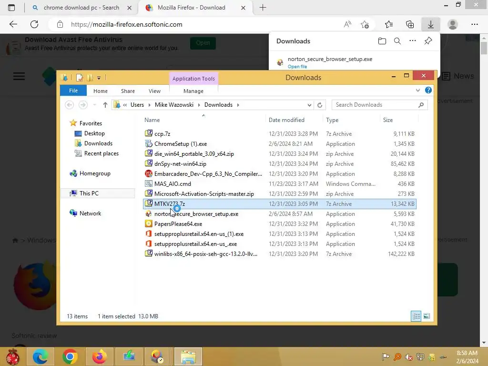The width and height of the screenshot is (488, 366).
Task: Open Firefox from the taskbar
Action: click(100, 356)
